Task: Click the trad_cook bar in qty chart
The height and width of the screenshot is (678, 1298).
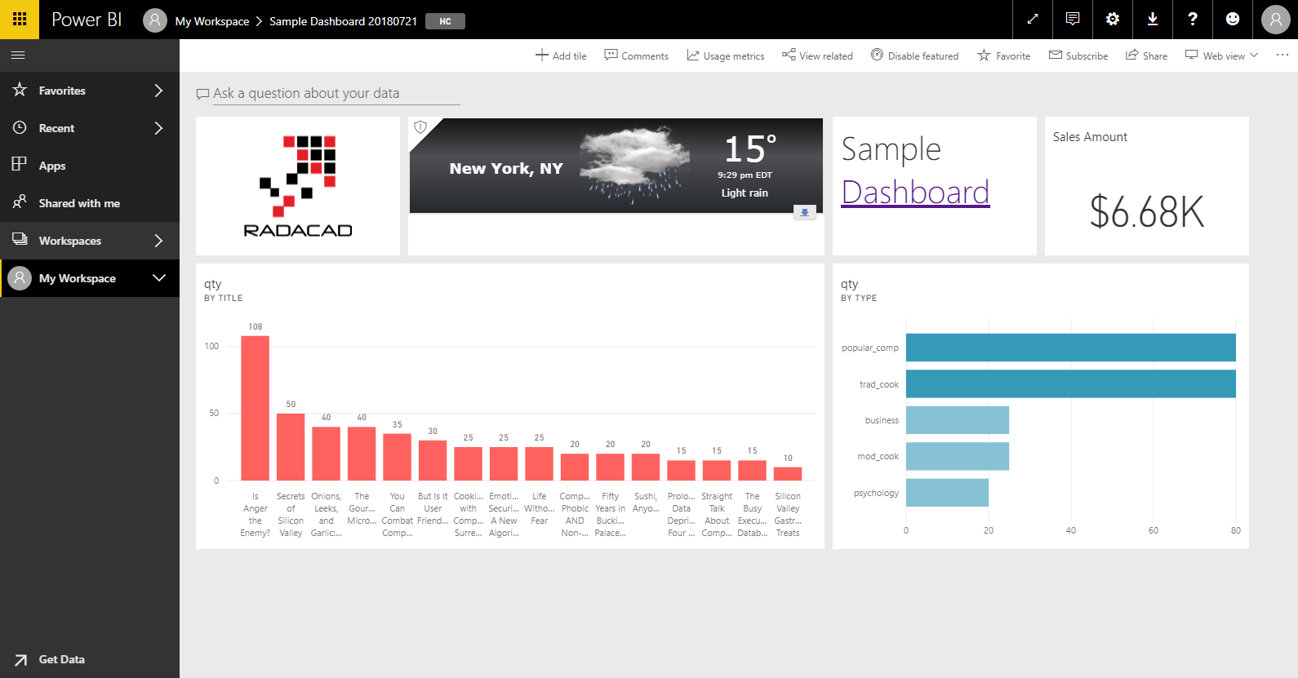Action: click(1071, 383)
